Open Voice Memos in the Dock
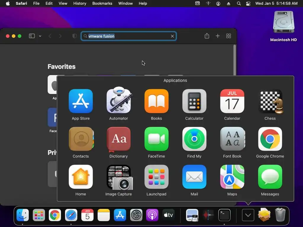The image size is (303, 227). (208, 215)
